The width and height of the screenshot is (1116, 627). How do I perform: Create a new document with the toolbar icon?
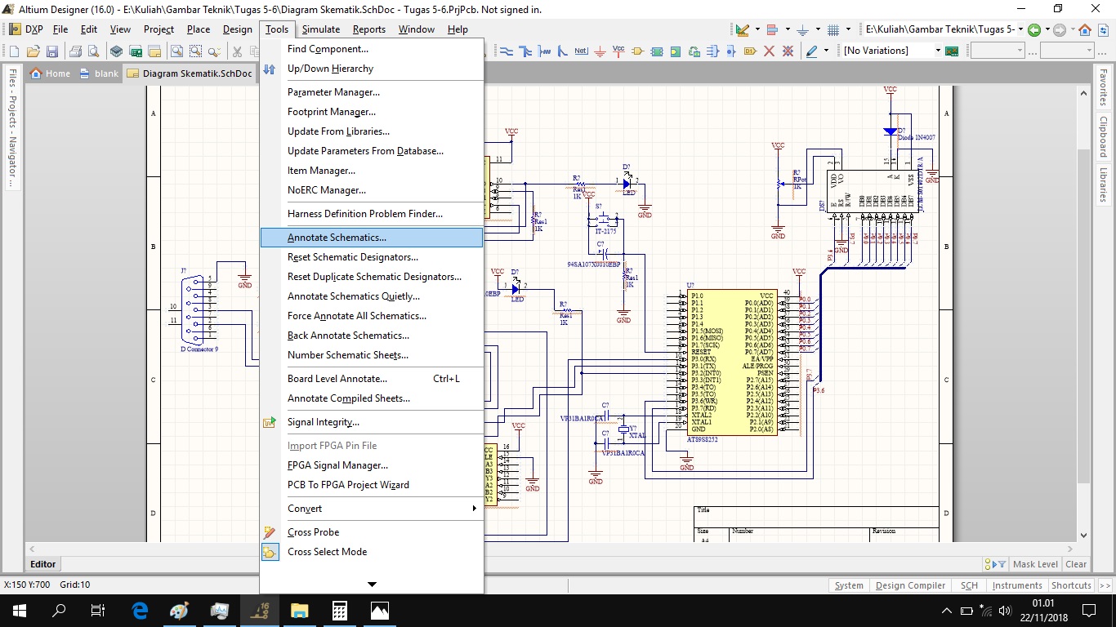pyautogui.click(x=15, y=51)
